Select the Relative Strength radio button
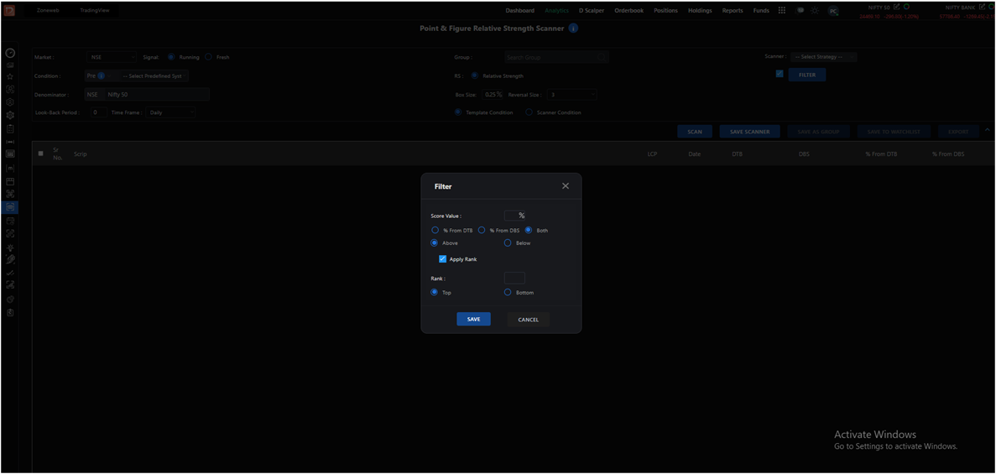Viewport: 996px width, 474px height. coord(474,76)
